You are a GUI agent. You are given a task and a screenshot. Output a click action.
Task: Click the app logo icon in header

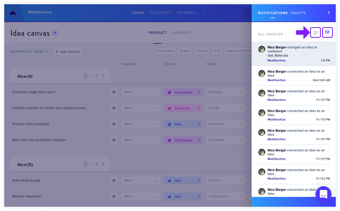coord(13,13)
